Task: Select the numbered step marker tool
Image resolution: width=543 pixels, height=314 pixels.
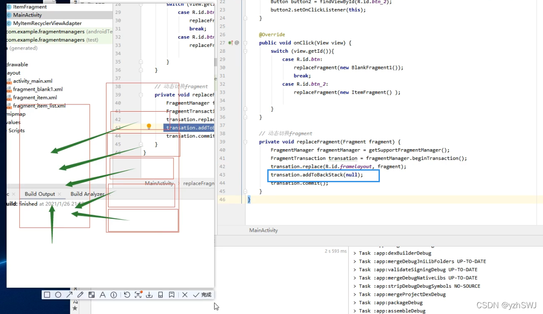Action: point(114,294)
